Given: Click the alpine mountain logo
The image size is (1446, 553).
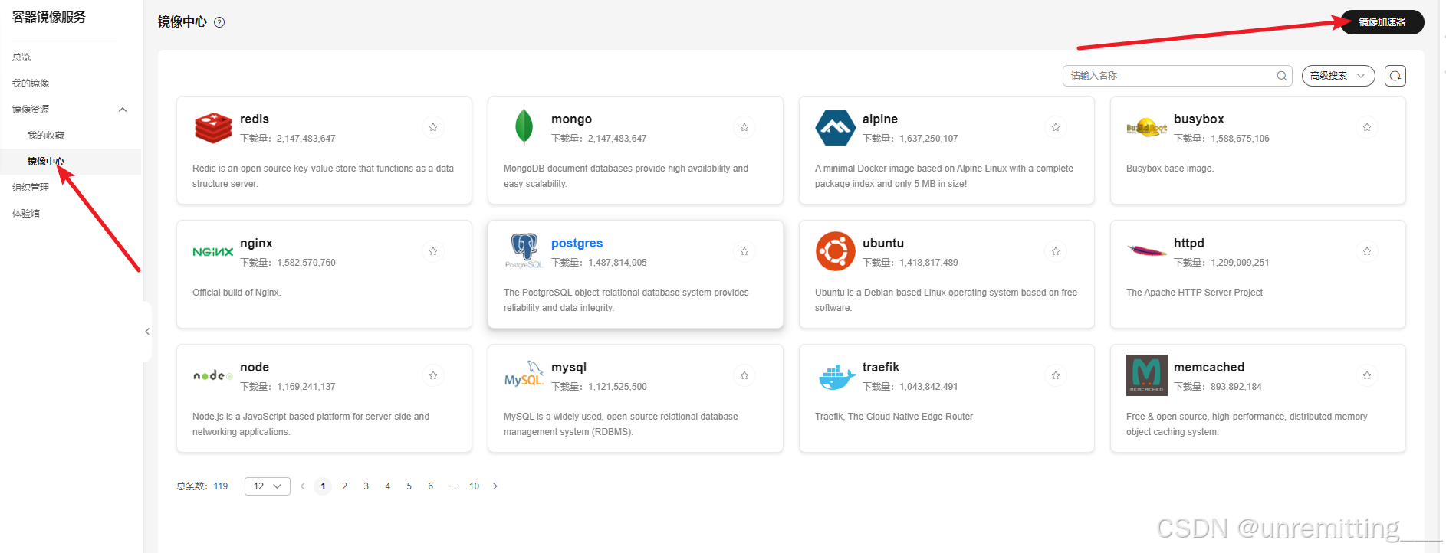Looking at the screenshot, I should coord(835,128).
